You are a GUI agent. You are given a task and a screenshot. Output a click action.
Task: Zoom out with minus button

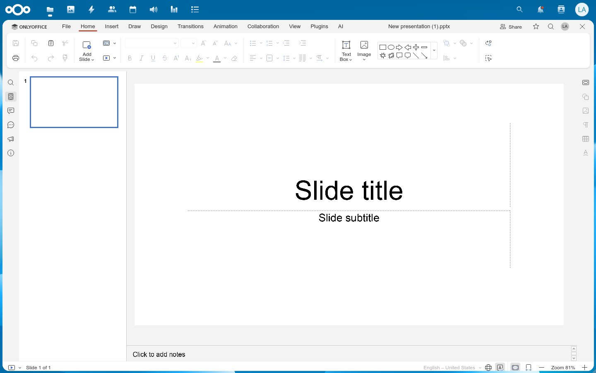point(541,368)
